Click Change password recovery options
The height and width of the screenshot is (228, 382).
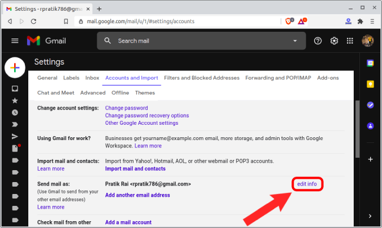coord(147,116)
